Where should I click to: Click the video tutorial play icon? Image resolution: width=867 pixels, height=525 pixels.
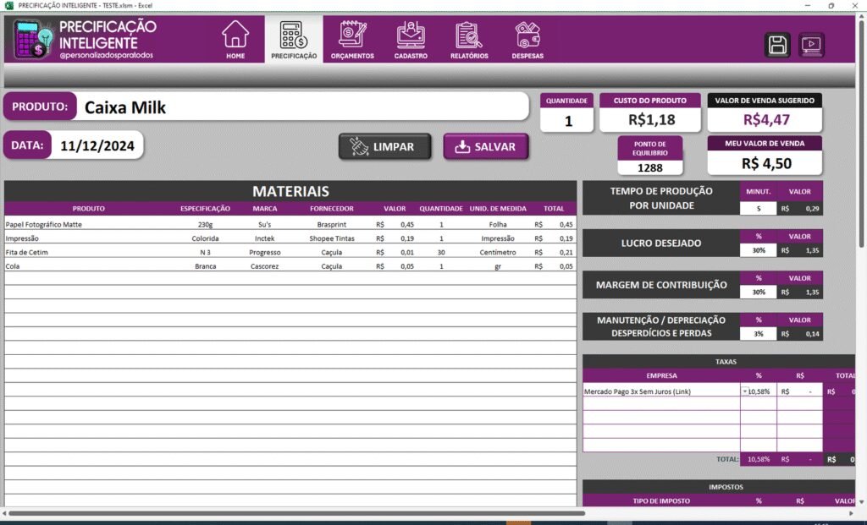coord(811,45)
